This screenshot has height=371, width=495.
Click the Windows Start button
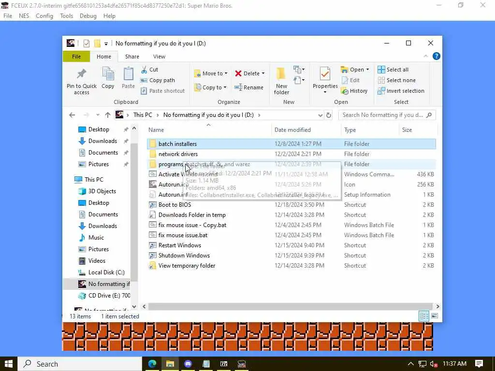click(x=9, y=364)
